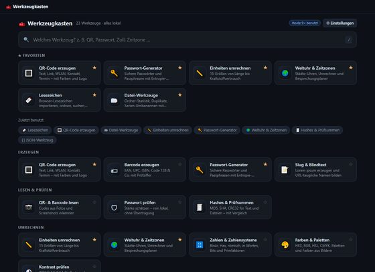375x272 pixels.
Task: Favorite Slug & Blindtext with its star
Action: click(x=351, y=164)
